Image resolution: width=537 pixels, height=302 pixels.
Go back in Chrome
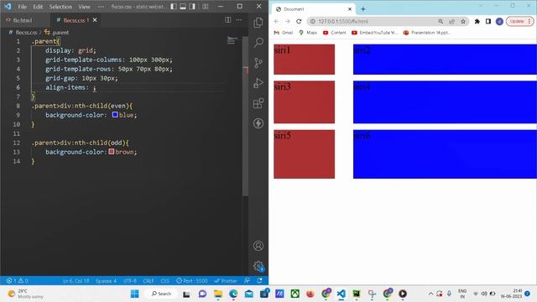tap(276, 21)
